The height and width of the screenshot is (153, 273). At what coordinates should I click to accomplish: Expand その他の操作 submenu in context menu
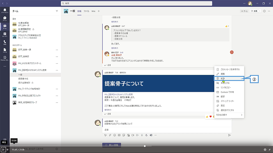coord(229,115)
